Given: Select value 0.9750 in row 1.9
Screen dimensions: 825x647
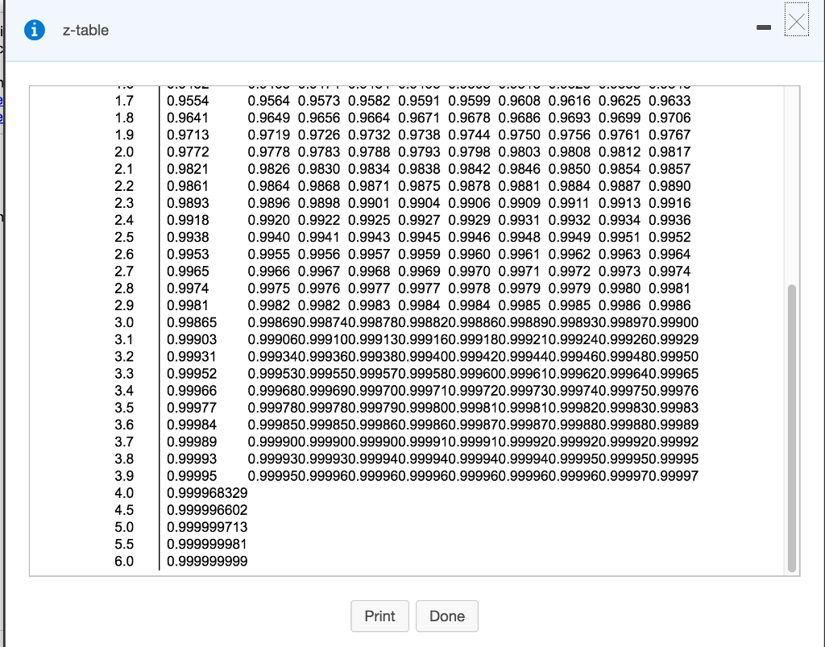Looking at the screenshot, I should click(520, 135).
